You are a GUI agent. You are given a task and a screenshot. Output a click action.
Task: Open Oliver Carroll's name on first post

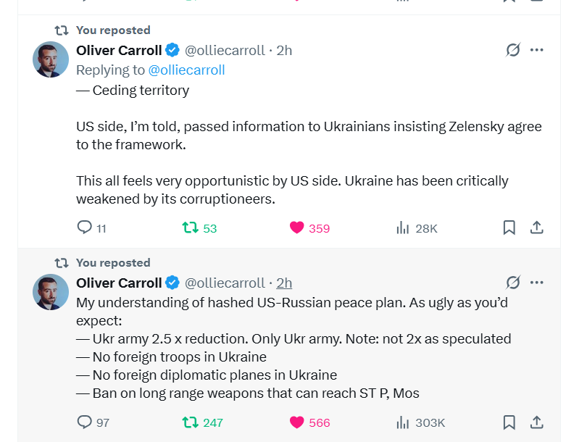(x=119, y=50)
